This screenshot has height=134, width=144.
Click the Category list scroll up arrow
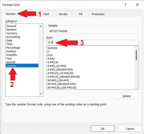41,26
